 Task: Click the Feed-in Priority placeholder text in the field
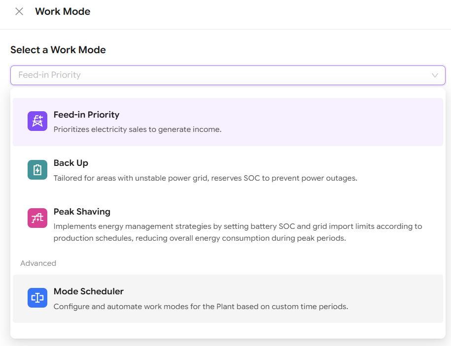click(x=49, y=75)
